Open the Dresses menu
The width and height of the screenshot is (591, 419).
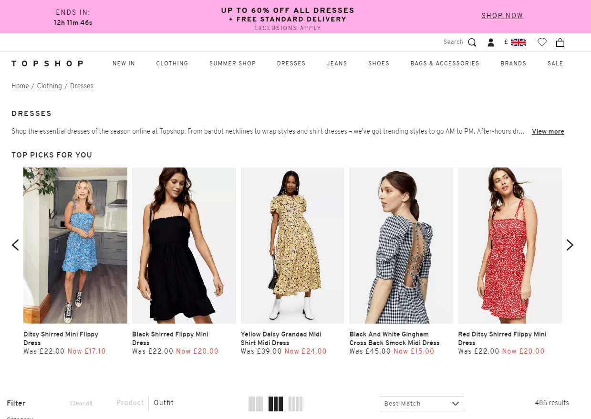(x=291, y=63)
